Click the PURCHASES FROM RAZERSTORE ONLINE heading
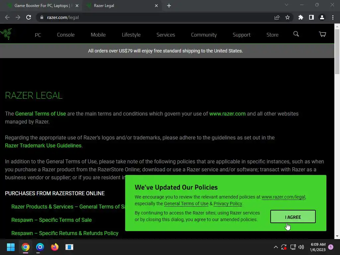 click(x=55, y=194)
